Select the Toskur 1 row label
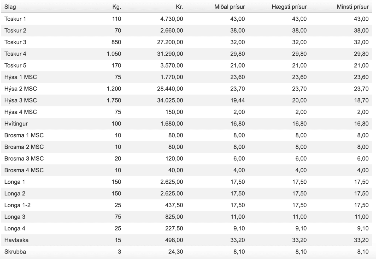Viewport: 376px width, 259px height. pyautogui.click(x=15, y=19)
